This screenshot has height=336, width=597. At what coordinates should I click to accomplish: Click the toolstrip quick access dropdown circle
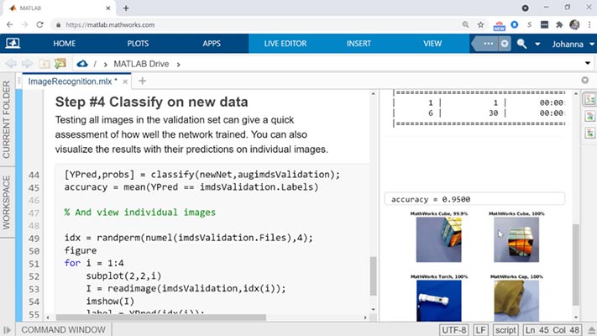coord(505,44)
